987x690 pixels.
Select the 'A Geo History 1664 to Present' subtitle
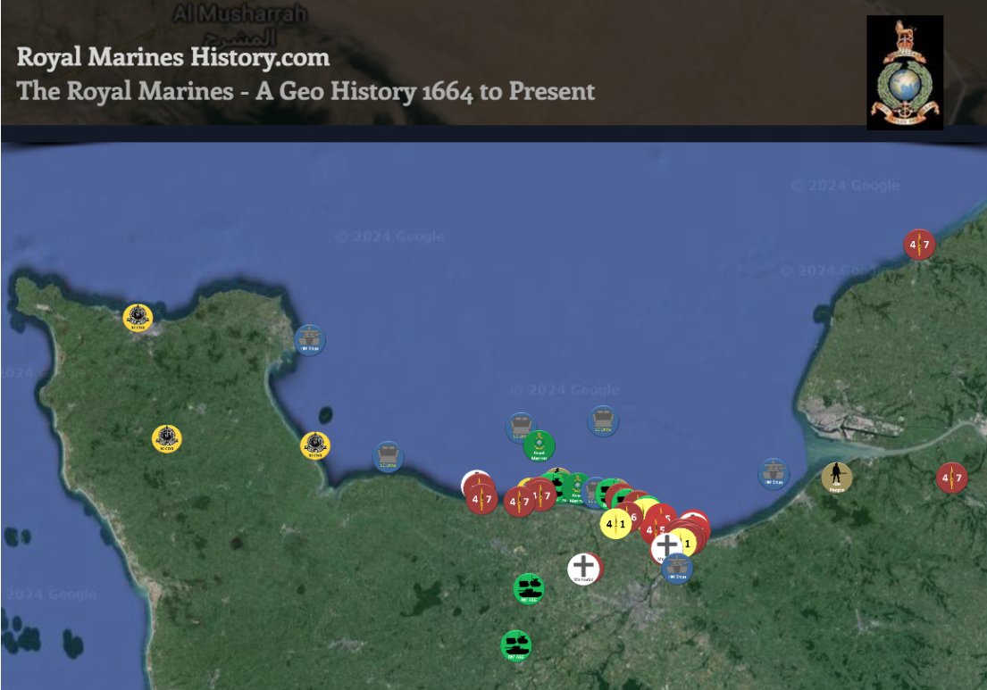click(425, 91)
